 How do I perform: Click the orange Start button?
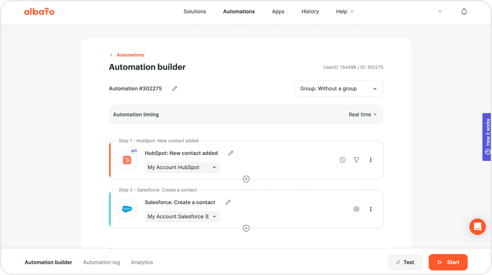(448, 262)
